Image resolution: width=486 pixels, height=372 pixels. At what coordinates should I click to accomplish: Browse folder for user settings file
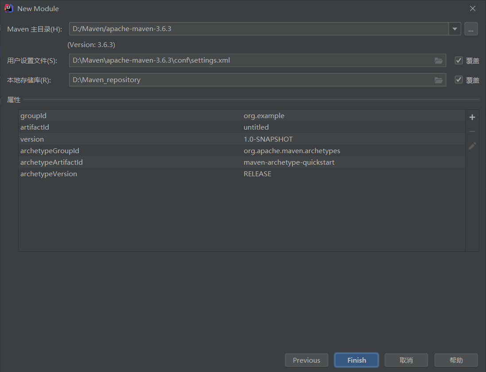[x=438, y=60]
